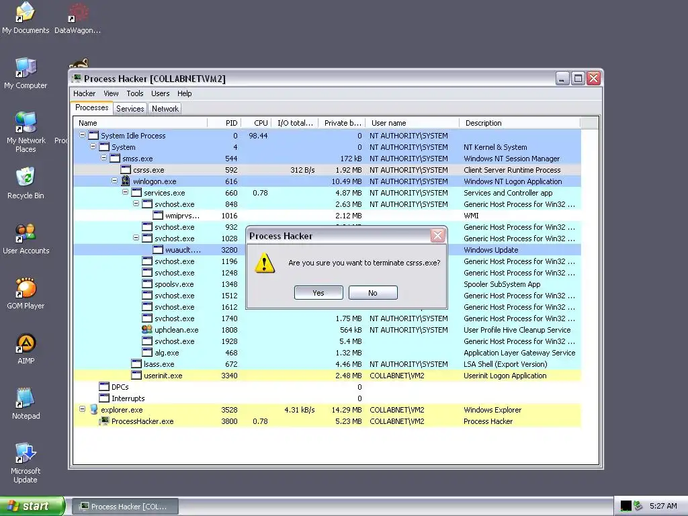Image resolution: width=688 pixels, height=516 pixels.
Task: Click the Process Hacker title bar icon
Action: coord(77,79)
